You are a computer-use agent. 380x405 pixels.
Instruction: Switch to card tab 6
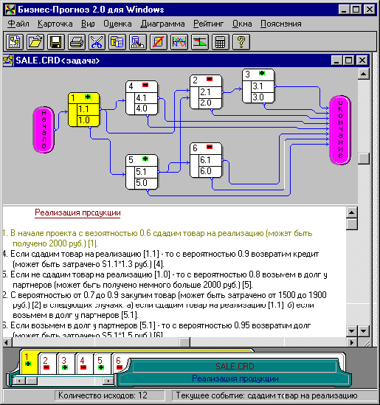pos(120,364)
